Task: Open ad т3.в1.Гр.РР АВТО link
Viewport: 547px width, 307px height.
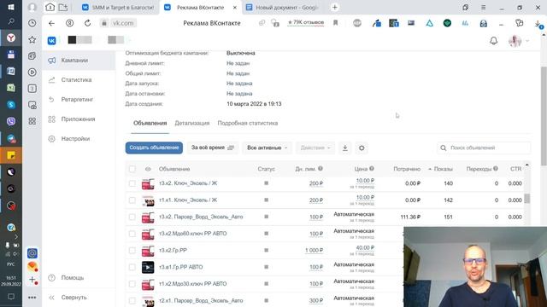Action: pyautogui.click(x=180, y=267)
